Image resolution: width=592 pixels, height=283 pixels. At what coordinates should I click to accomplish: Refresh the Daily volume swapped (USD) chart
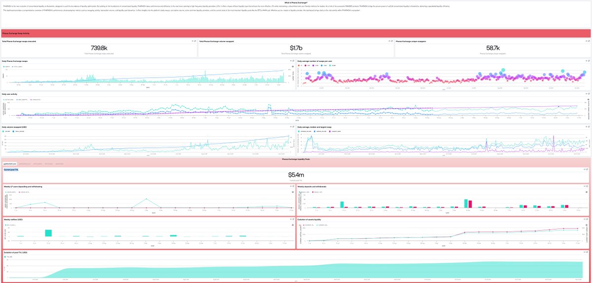click(293, 126)
